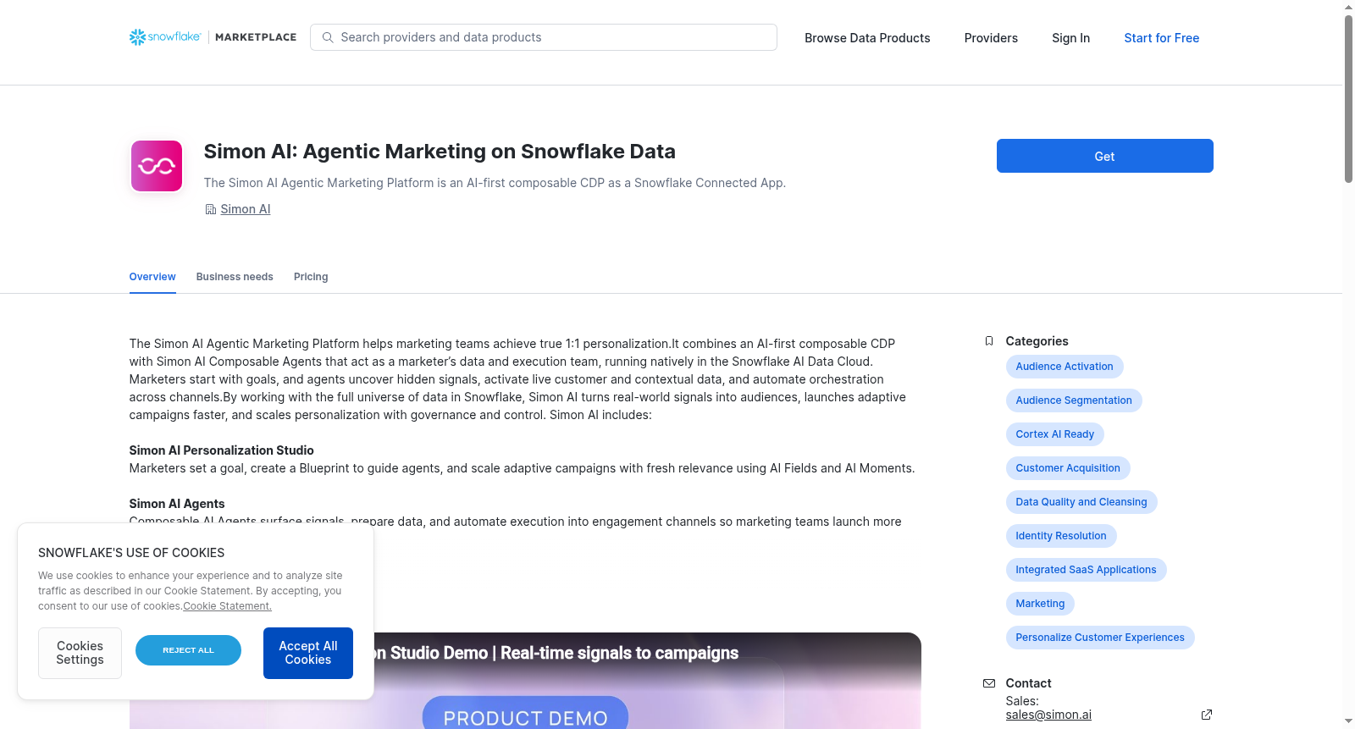Switch to the Business needs tab
This screenshot has width=1355, height=729.
pos(235,277)
